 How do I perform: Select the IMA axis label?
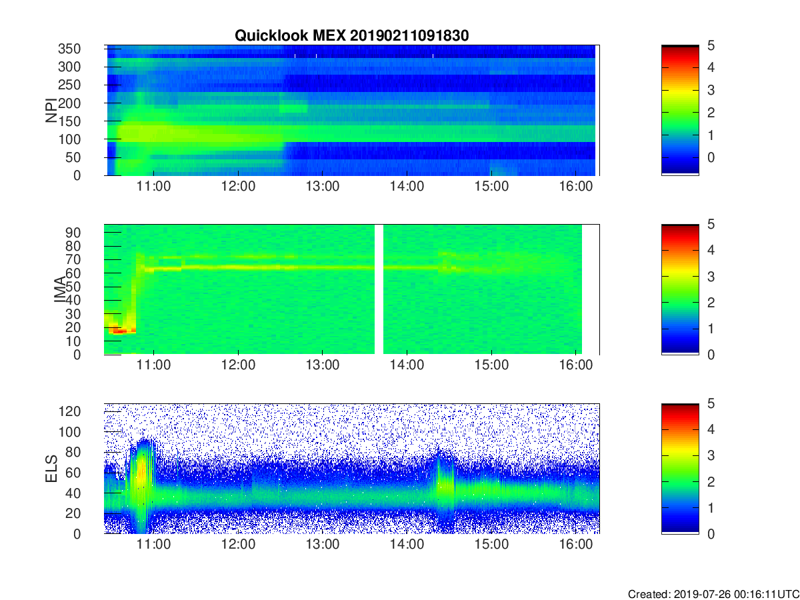tap(60, 289)
